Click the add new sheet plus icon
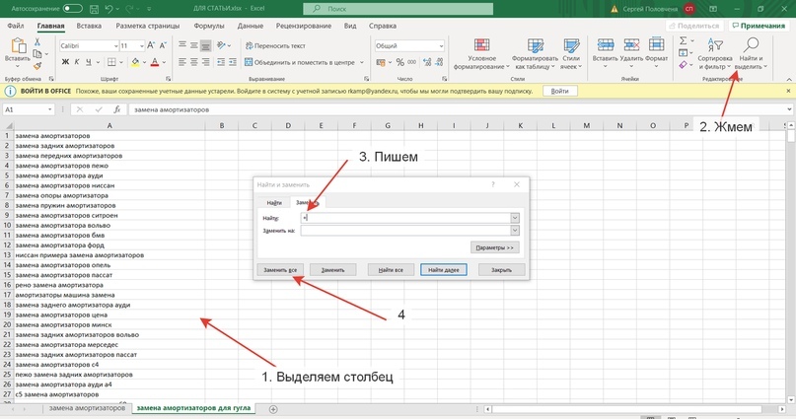The image size is (796, 419). [x=273, y=409]
